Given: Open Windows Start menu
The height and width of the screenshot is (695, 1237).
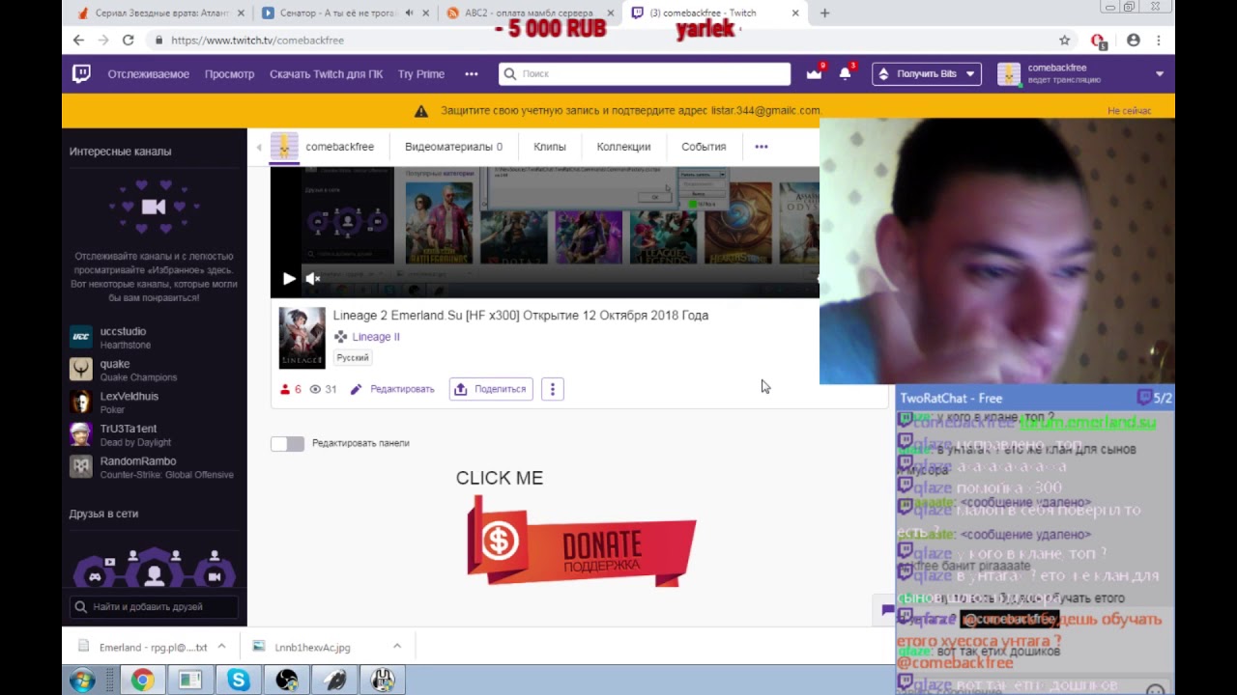Looking at the screenshot, I should [82, 681].
